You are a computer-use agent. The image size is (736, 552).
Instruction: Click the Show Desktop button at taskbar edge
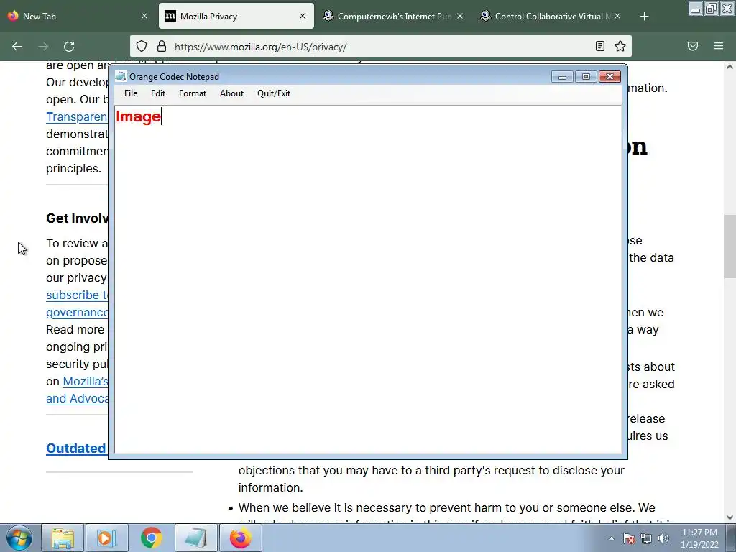(x=731, y=538)
